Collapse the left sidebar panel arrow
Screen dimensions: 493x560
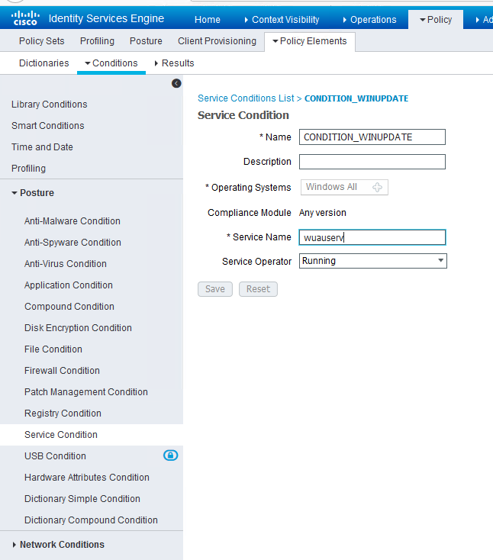pos(176,83)
